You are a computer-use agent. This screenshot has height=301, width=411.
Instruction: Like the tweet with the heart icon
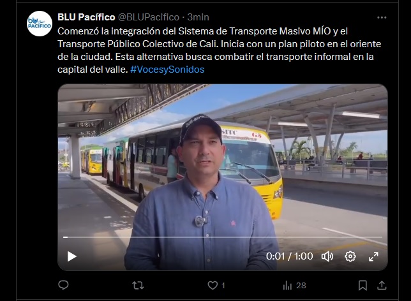click(x=213, y=285)
